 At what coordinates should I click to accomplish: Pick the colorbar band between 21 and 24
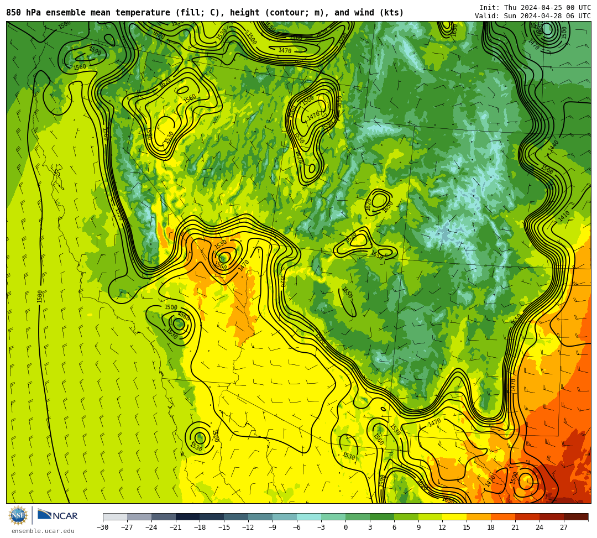[528, 516]
